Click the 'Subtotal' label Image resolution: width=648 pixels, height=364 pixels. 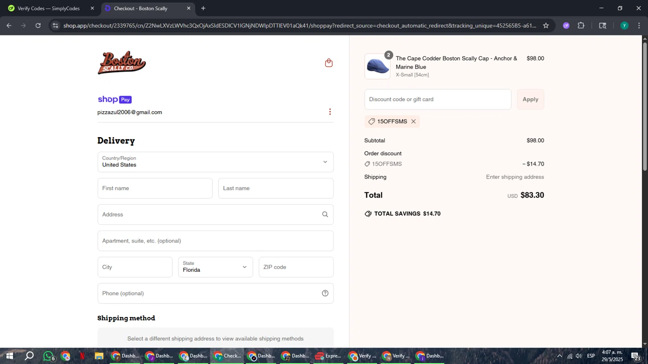click(x=375, y=141)
